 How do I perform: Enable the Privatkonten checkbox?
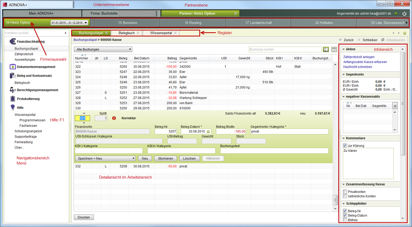coord(345,192)
